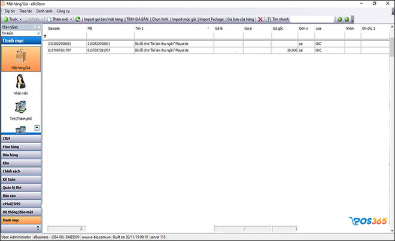The height and width of the screenshot is (241, 395).
Task: Select the Báo cáo navigation section
Action: [x=21, y=196]
